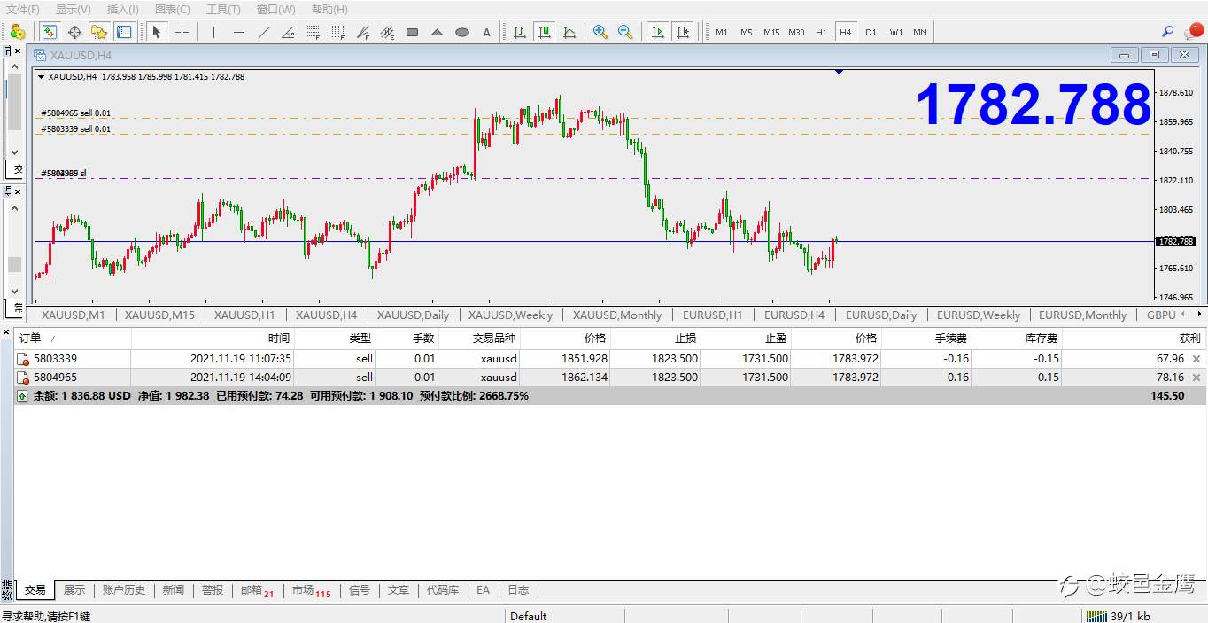Switch timeframe to M5
Screen dimensions: 1208x623
[x=747, y=32]
